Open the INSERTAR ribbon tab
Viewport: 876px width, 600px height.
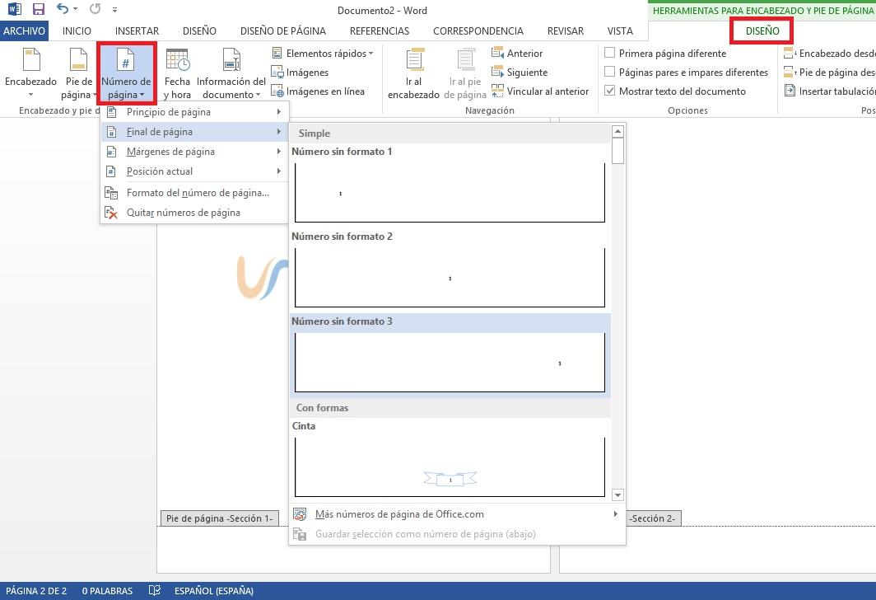(137, 30)
